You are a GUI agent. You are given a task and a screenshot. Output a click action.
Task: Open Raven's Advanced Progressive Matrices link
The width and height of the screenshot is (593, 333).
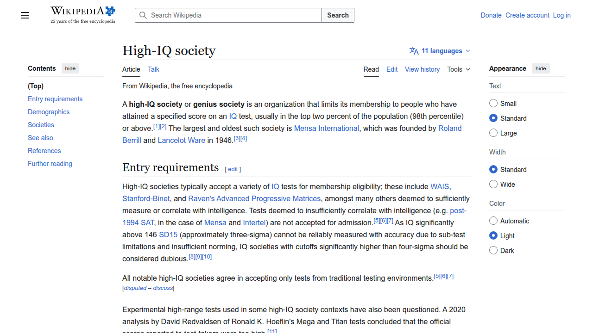click(x=254, y=198)
